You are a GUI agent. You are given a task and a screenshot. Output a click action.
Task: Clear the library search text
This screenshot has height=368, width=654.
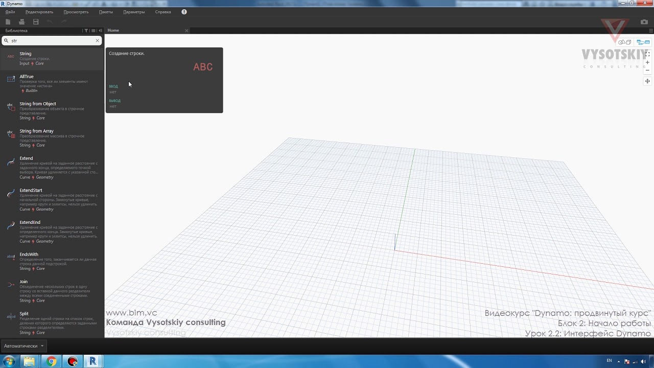click(97, 40)
